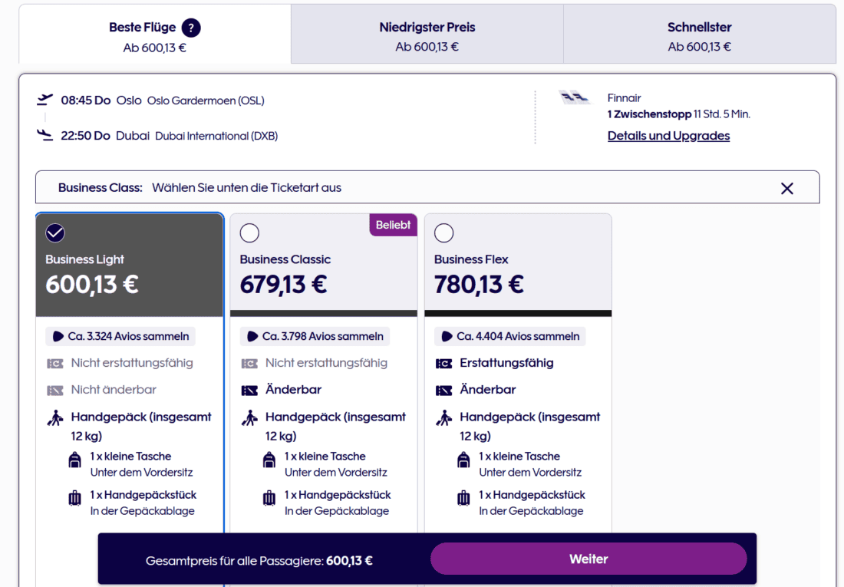Open Details und Upgrades link
The width and height of the screenshot is (844, 587).
pos(668,136)
